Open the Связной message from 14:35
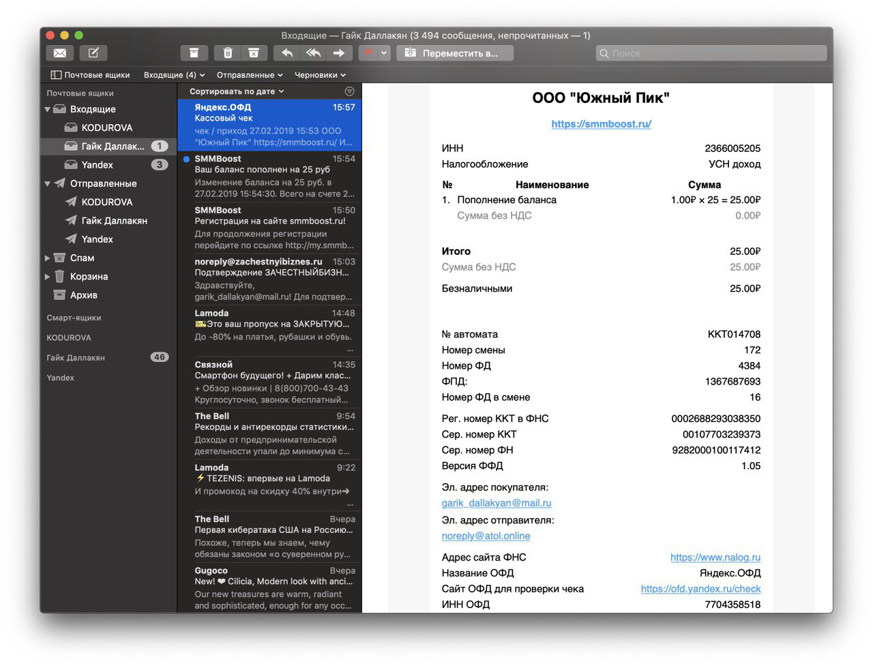873x666 pixels. 269,382
